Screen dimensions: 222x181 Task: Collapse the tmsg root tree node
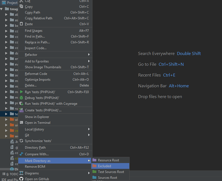click(x=1, y=9)
